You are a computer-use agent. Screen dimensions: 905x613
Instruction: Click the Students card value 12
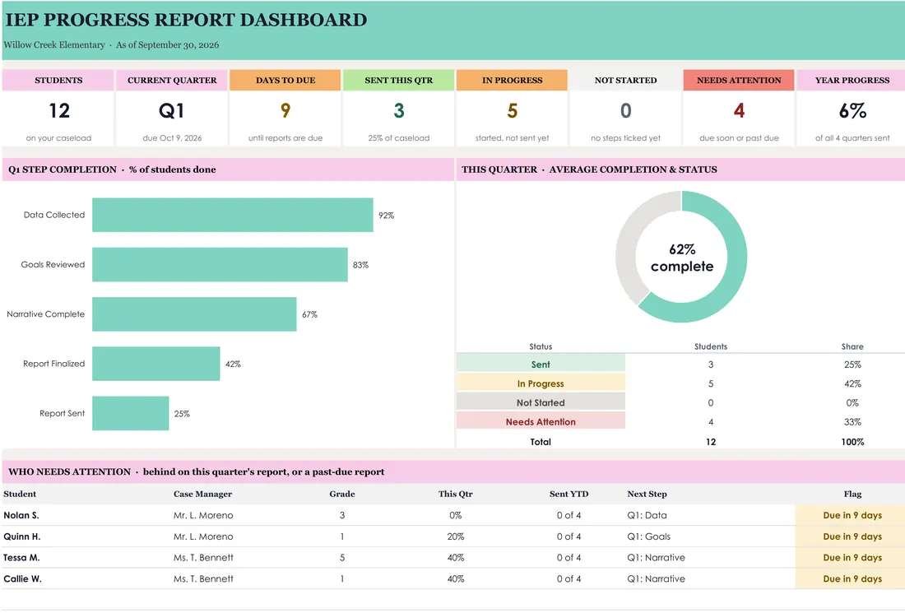[x=59, y=111]
